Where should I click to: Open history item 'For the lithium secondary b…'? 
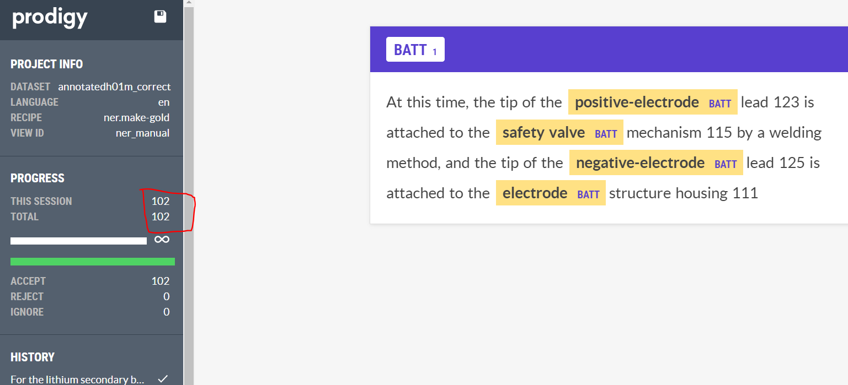(77, 379)
